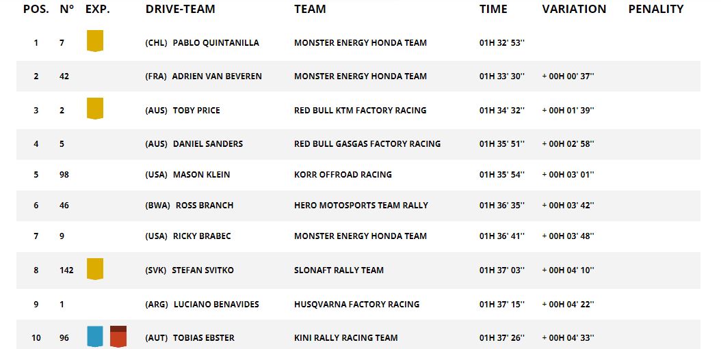This screenshot has width=721, height=349.
Task: Select rider name Daniel Sanders
Action: point(208,143)
